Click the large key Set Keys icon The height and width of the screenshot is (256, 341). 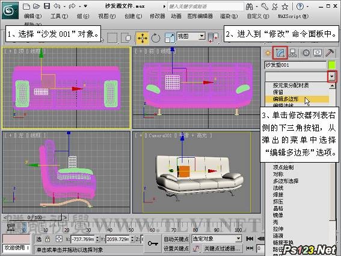153,243
